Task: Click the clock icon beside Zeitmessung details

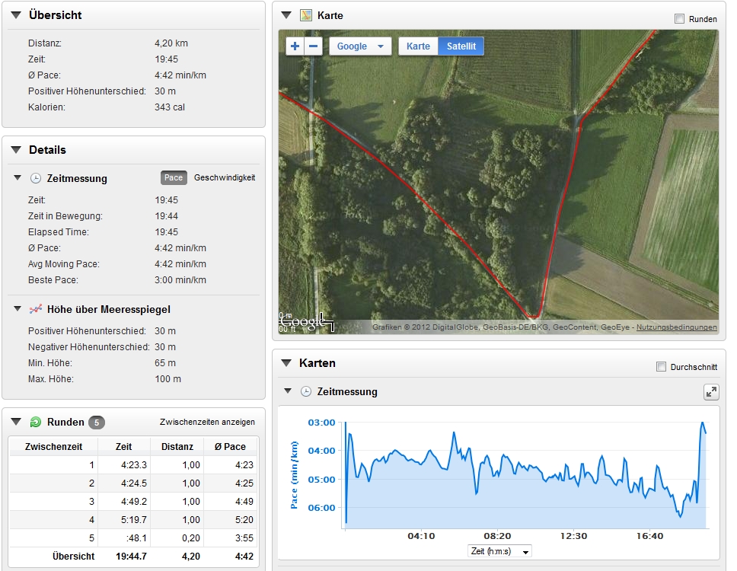Action: click(x=35, y=178)
